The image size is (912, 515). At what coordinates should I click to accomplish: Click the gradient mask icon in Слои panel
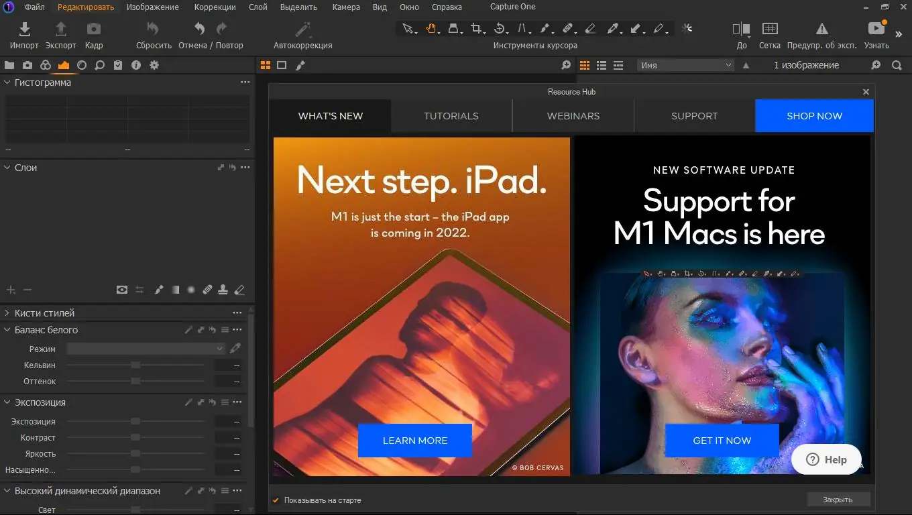point(175,290)
